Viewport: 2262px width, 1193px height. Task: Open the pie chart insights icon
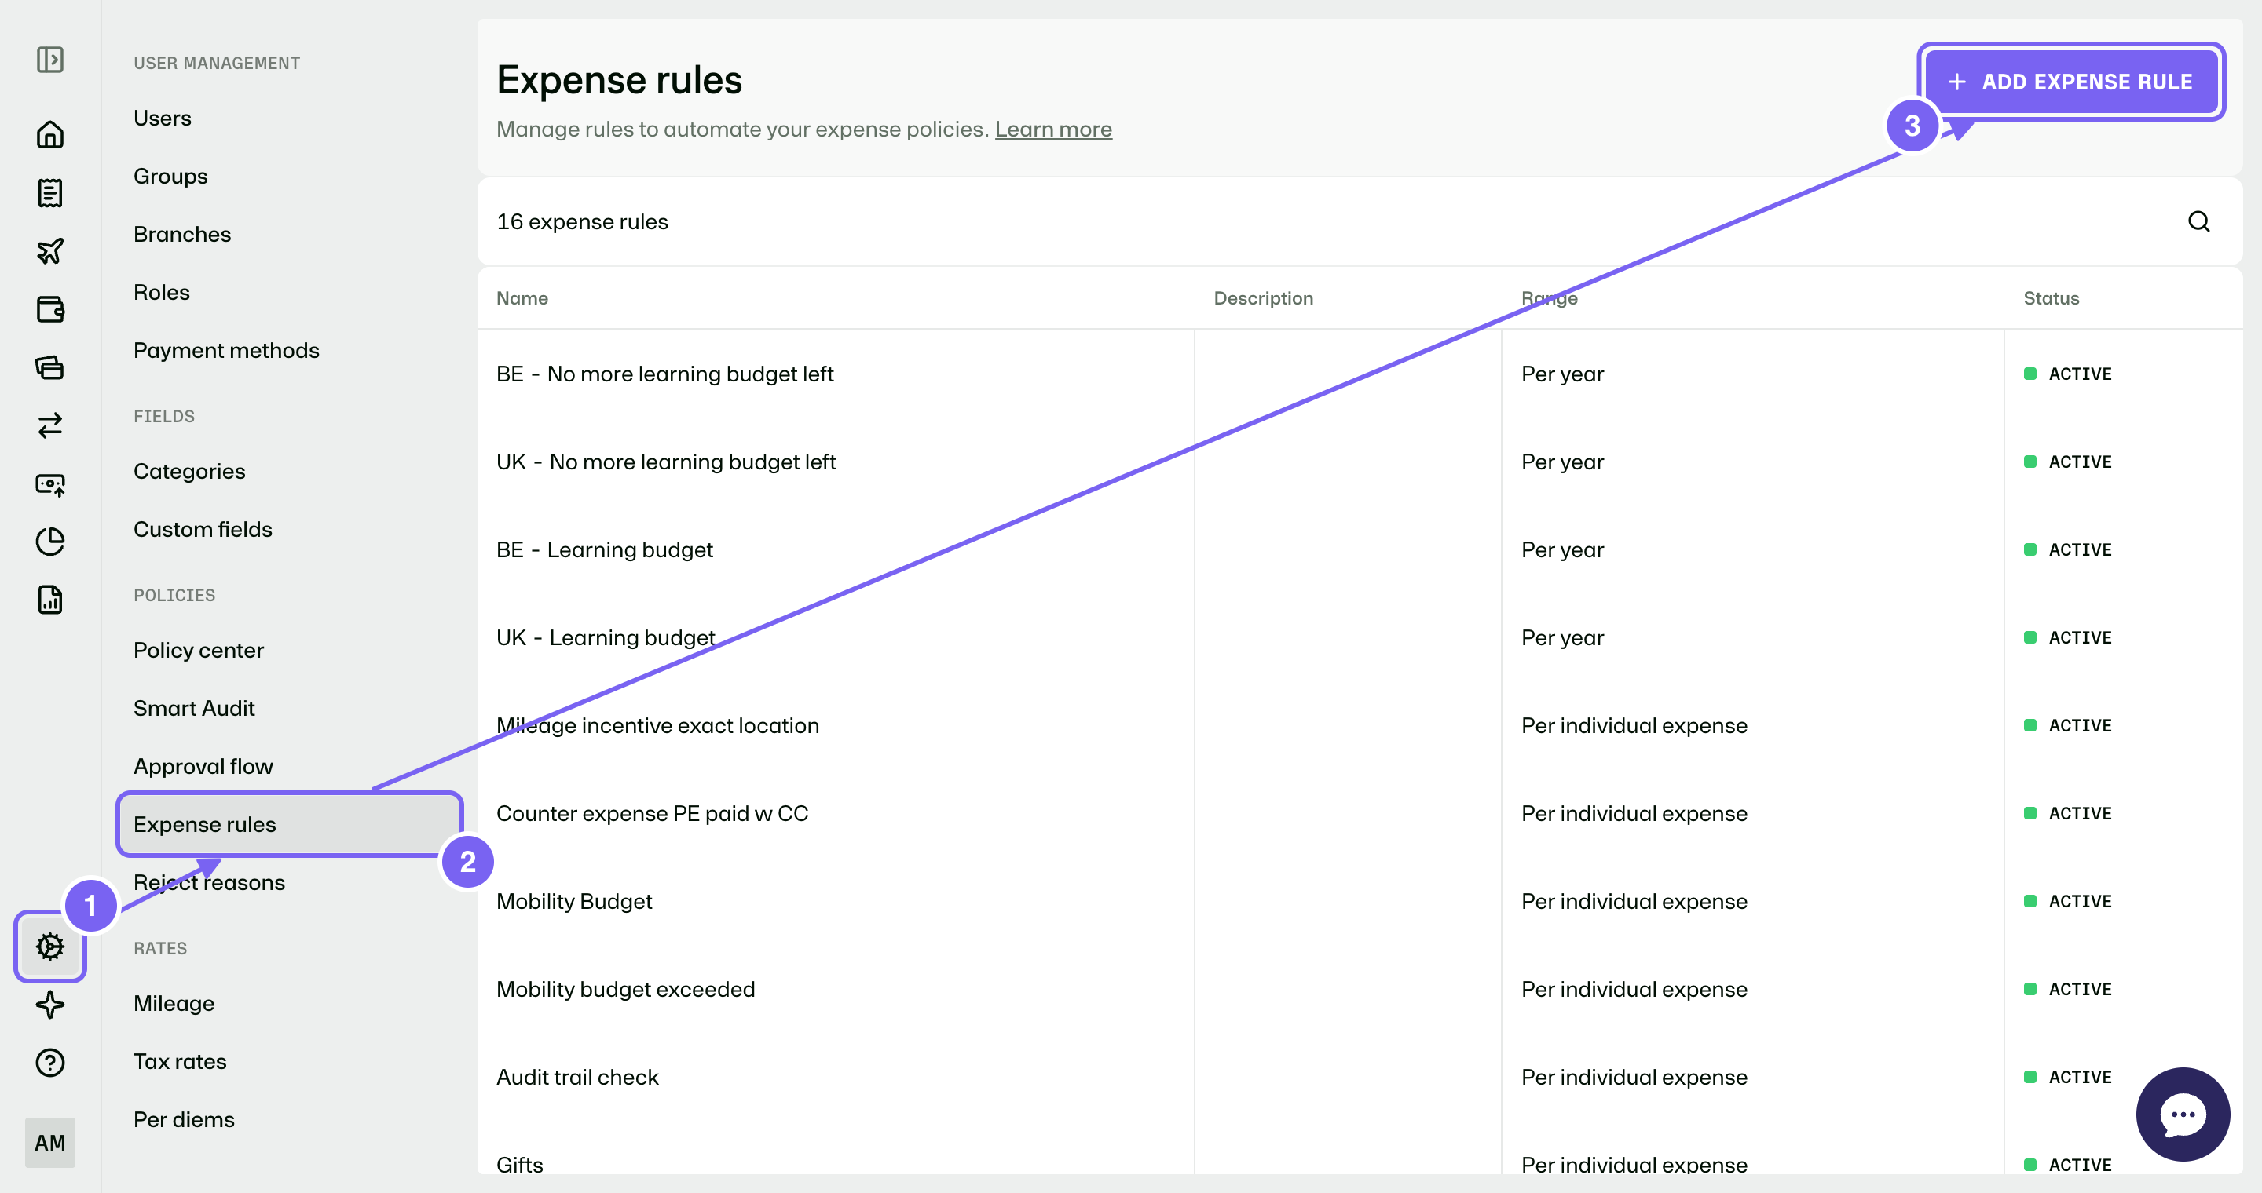[50, 542]
